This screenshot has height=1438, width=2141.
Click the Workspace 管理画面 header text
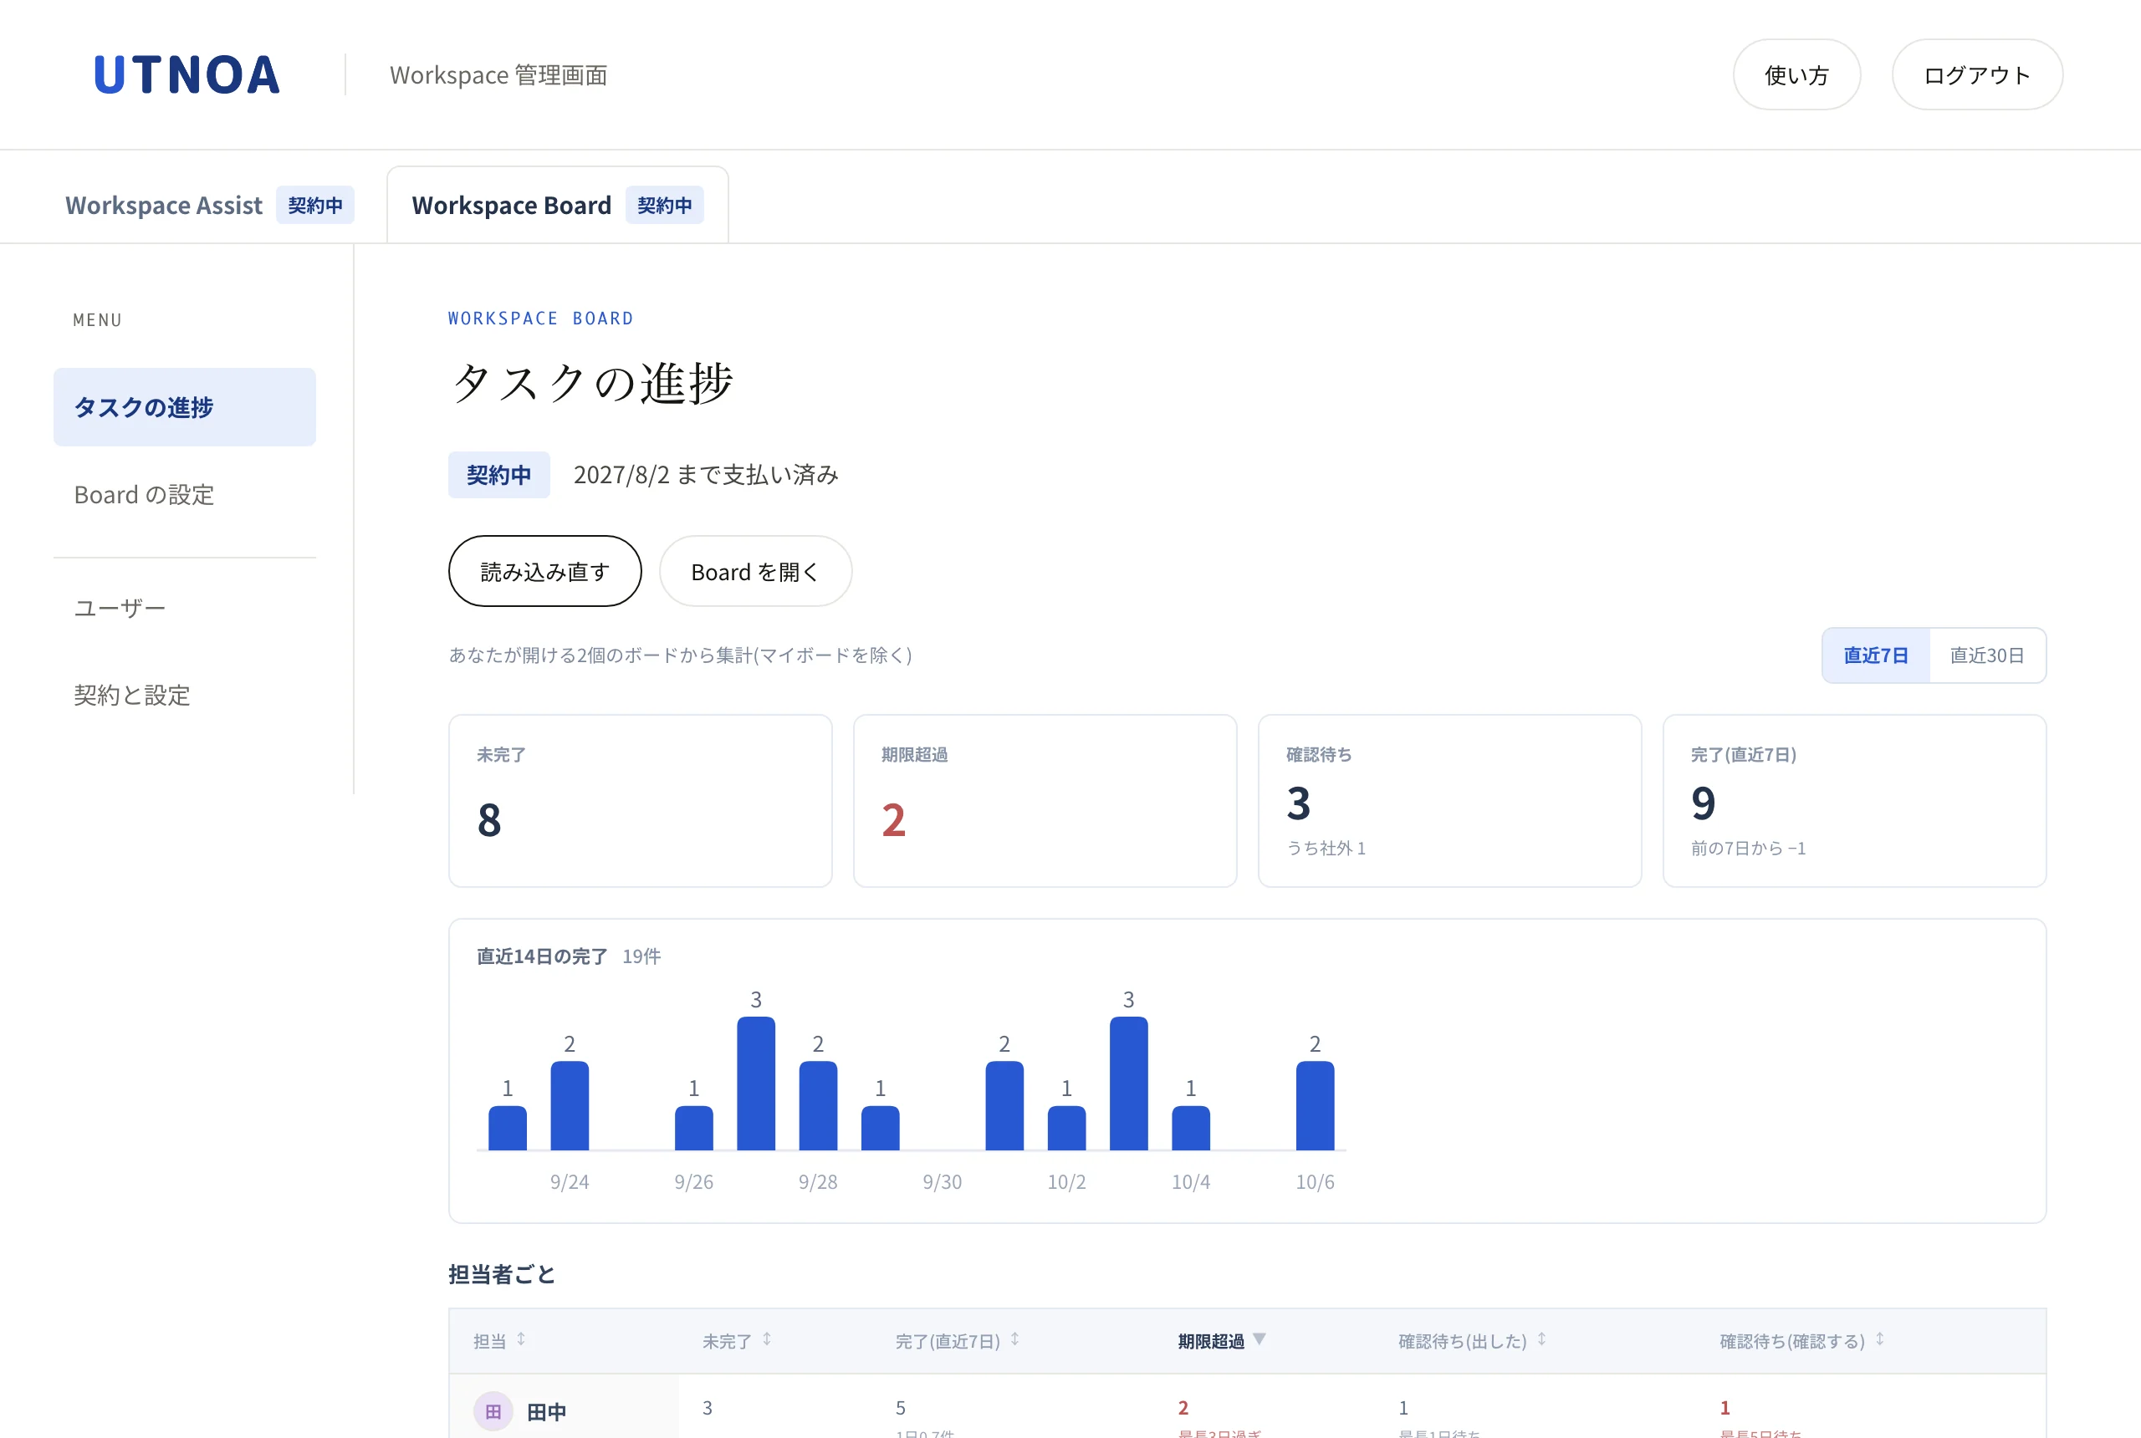[x=498, y=74]
